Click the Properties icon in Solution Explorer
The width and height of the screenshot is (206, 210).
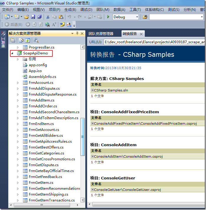coord(13,40)
